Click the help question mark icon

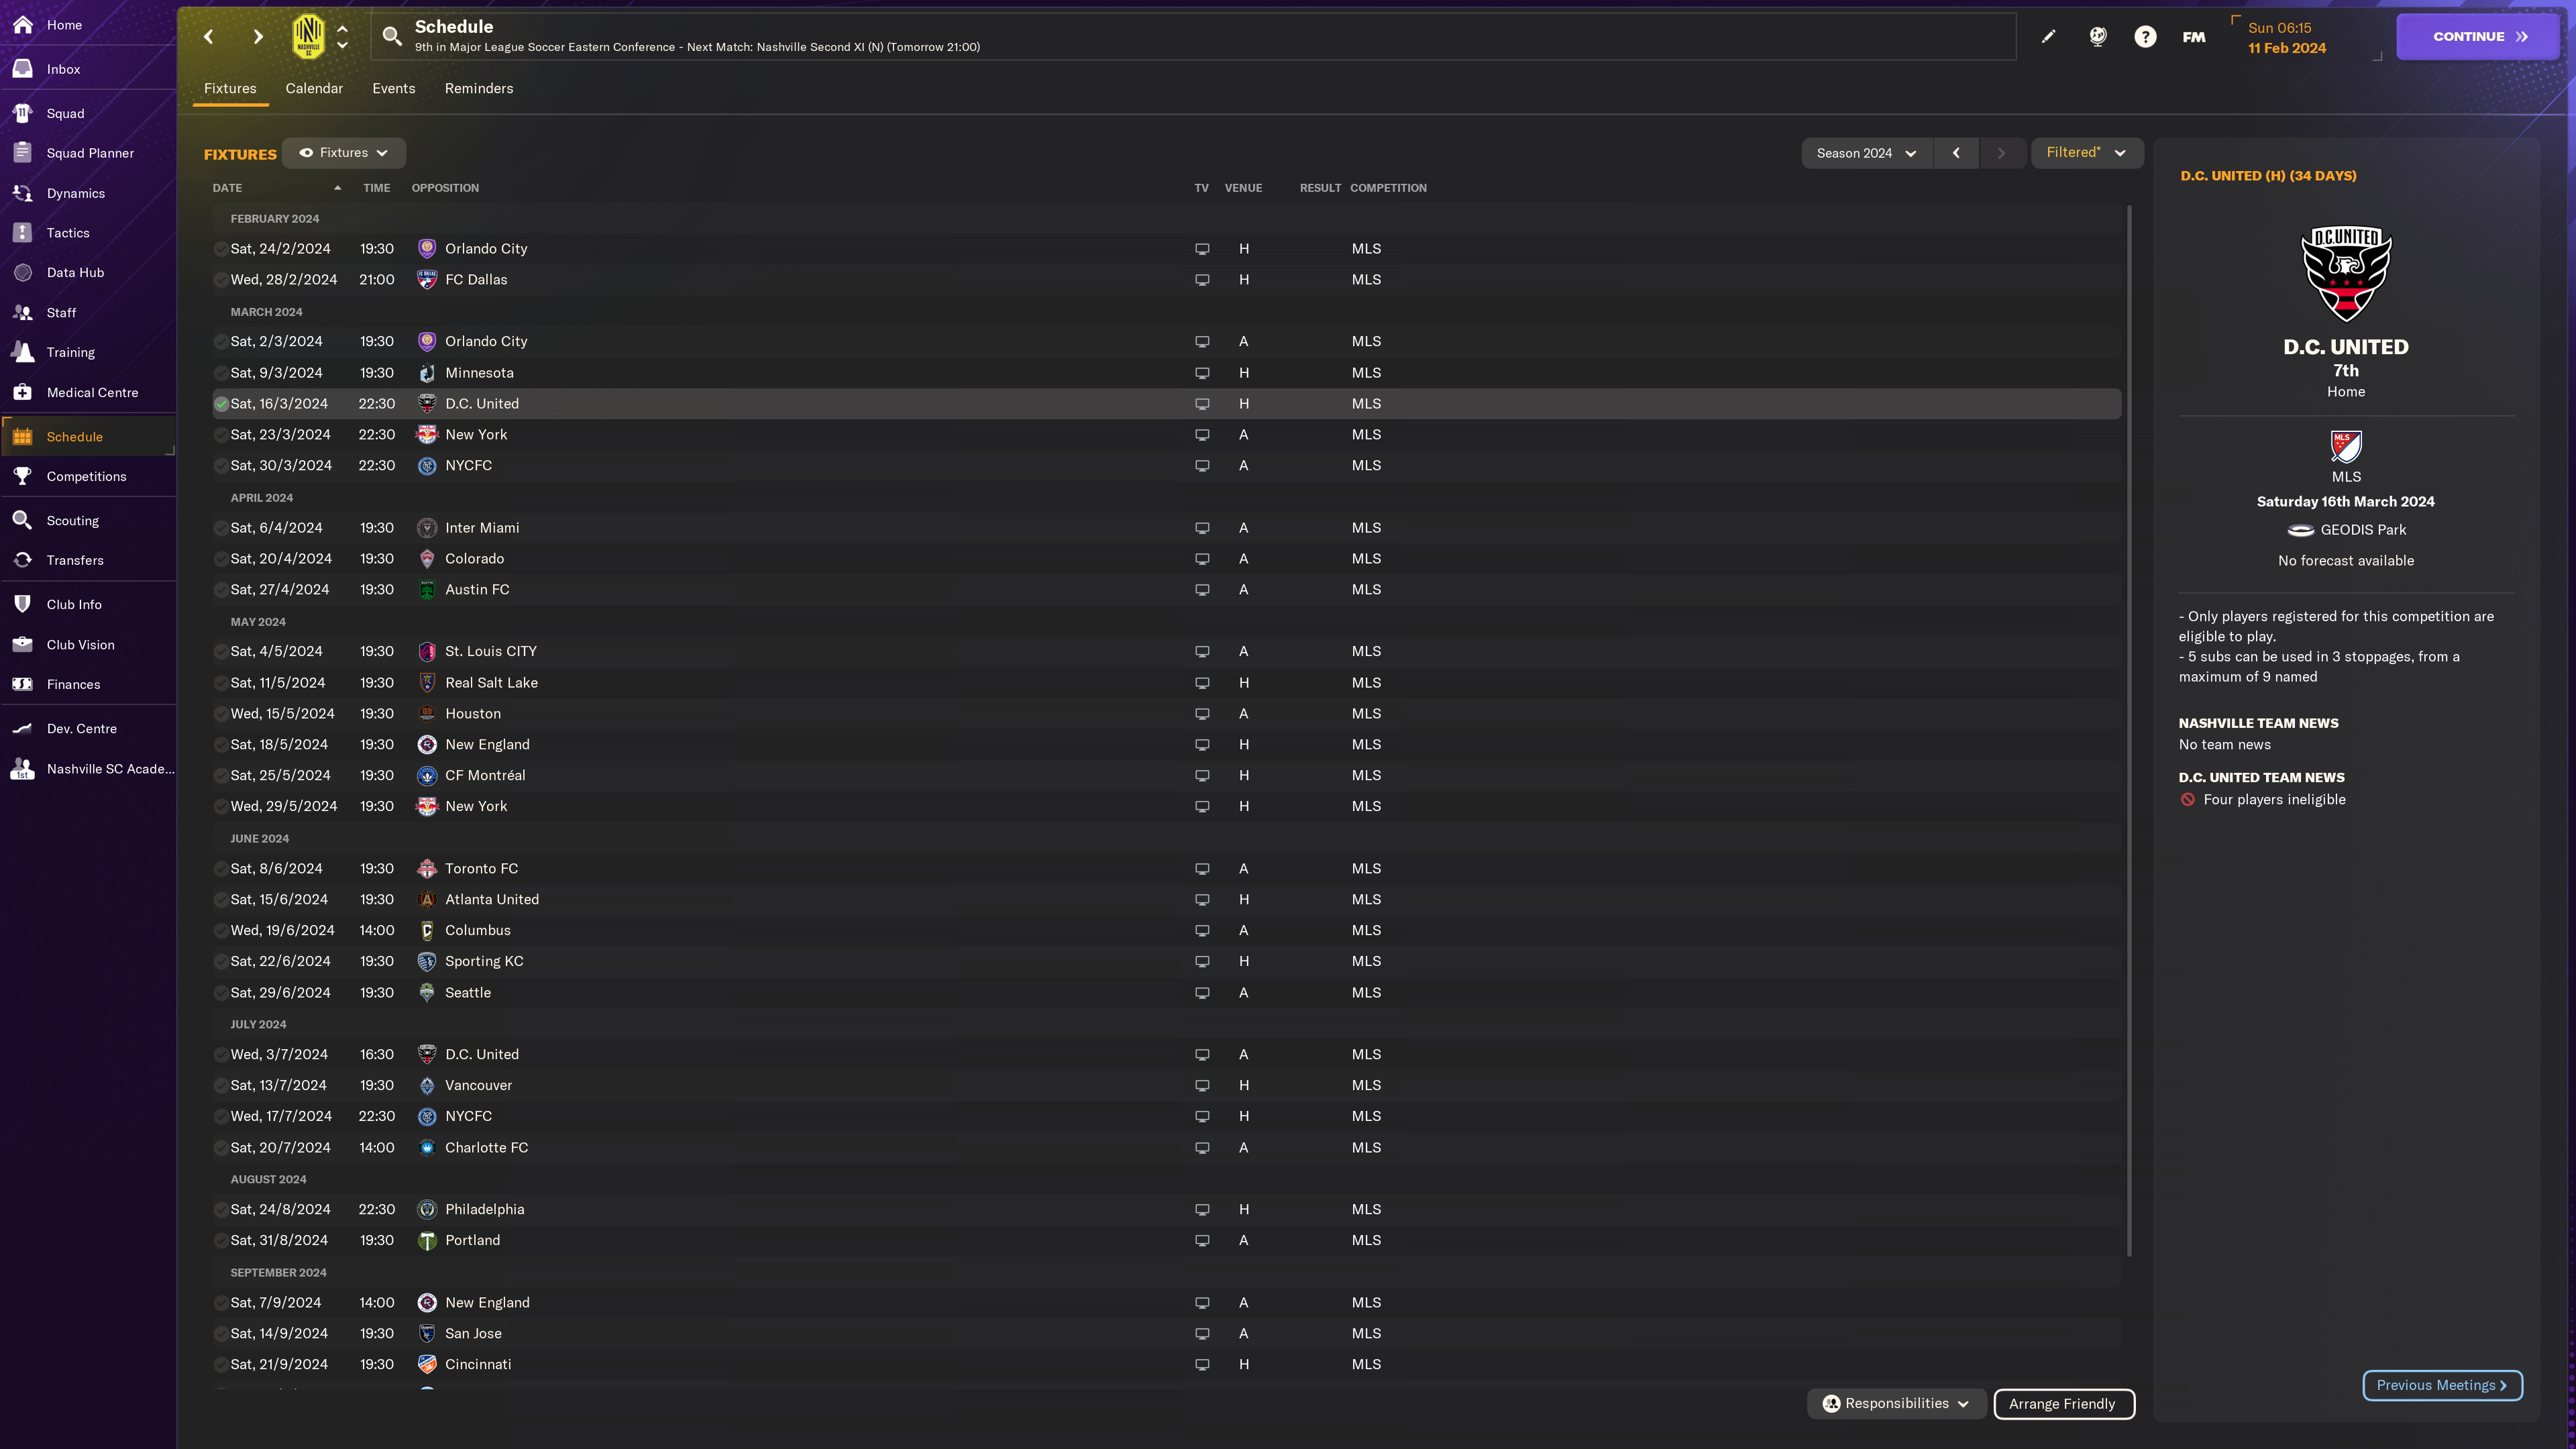pos(2145,37)
